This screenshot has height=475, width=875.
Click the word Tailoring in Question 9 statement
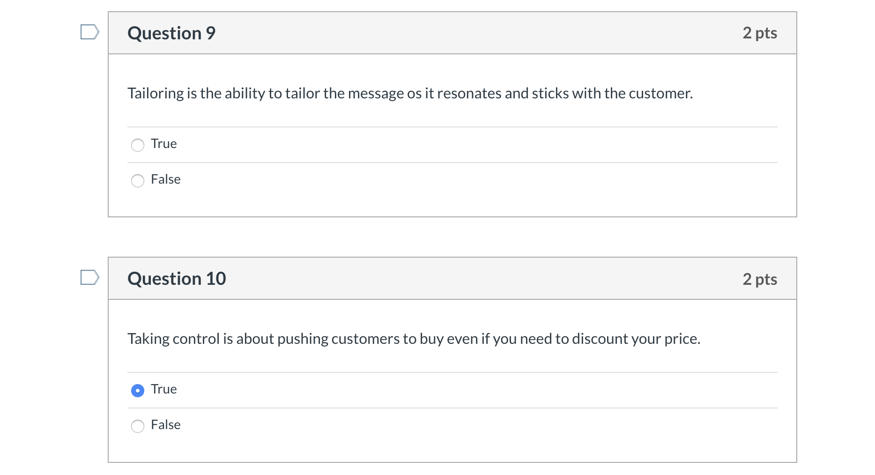(156, 94)
